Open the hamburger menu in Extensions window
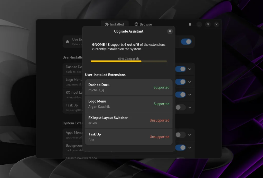Screen dimensions: 263x178 (x=190, y=24)
